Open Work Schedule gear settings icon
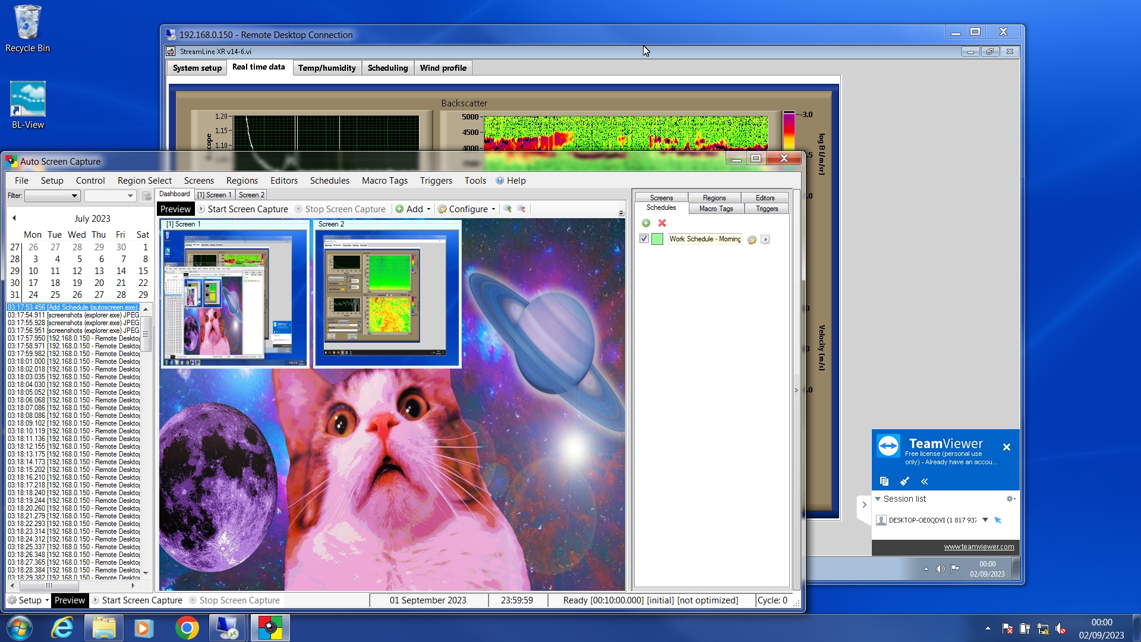Screen dimensions: 1141x642 point(752,240)
